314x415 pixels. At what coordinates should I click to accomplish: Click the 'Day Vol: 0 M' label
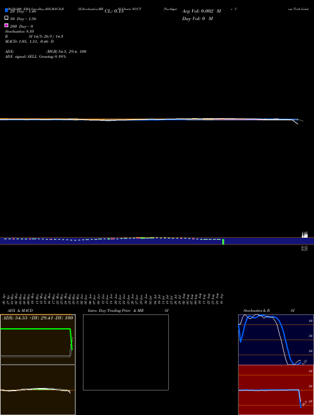click(x=197, y=18)
